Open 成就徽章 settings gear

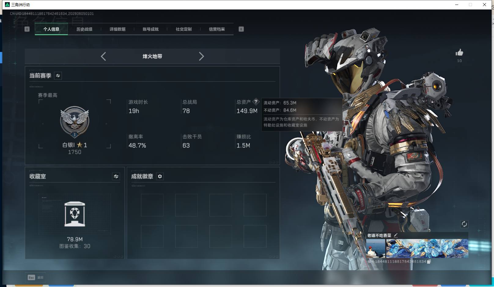coord(160,176)
